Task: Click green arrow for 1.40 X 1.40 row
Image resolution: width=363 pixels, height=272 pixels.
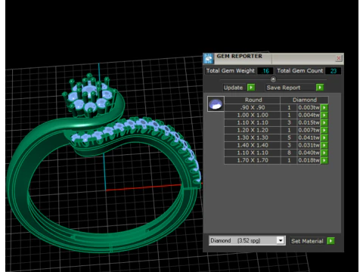Action: point(324,145)
